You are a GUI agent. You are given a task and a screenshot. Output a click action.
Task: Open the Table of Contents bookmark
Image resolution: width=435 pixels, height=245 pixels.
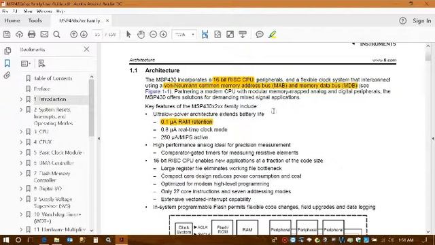pyautogui.click(x=53, y=78)
